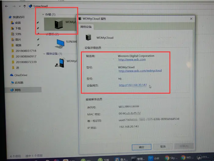Select the WDMyCloud storage device icon

coord(59,24)
